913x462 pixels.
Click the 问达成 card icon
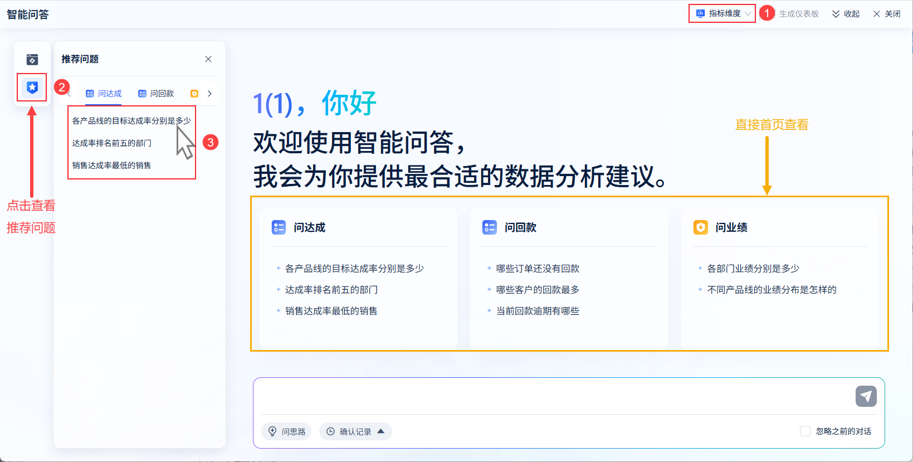coord(279,227)
